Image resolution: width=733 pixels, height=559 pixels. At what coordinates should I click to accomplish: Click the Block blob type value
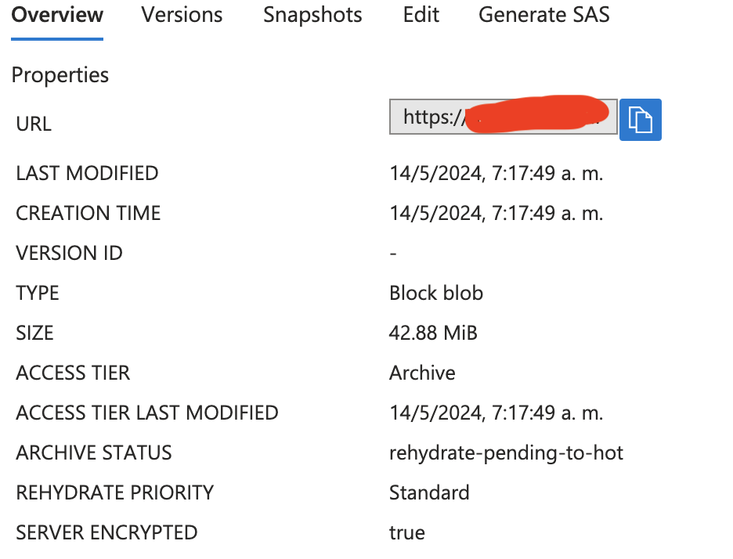tap(436, 293)
